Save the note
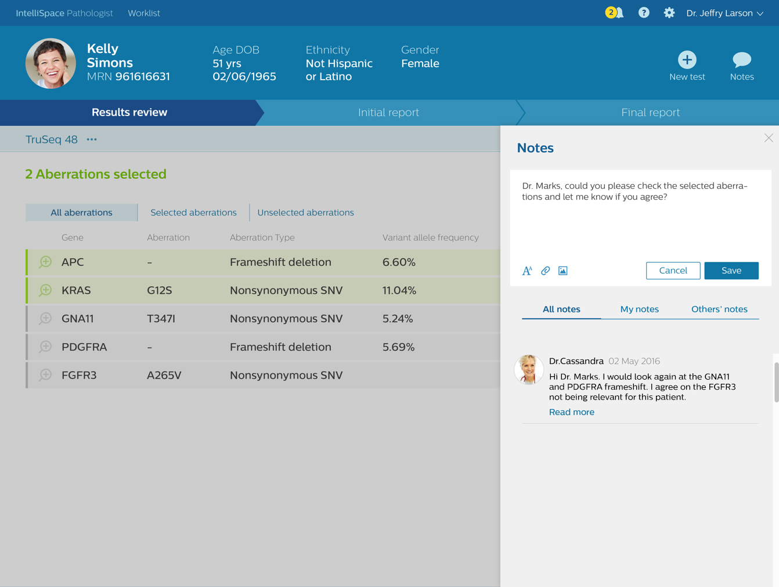Image resolution: width=779 pixels, height=587 pixels. pos(731,271)
